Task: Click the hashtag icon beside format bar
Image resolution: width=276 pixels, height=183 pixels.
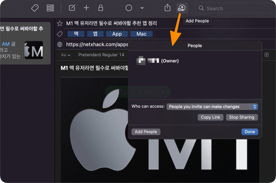Action: 267,55
